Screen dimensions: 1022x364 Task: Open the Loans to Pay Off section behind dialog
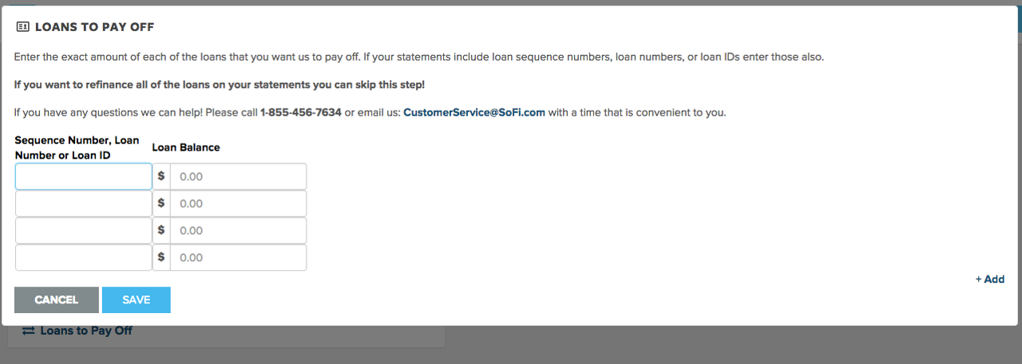pyautogui.click(x=86, y=331)
